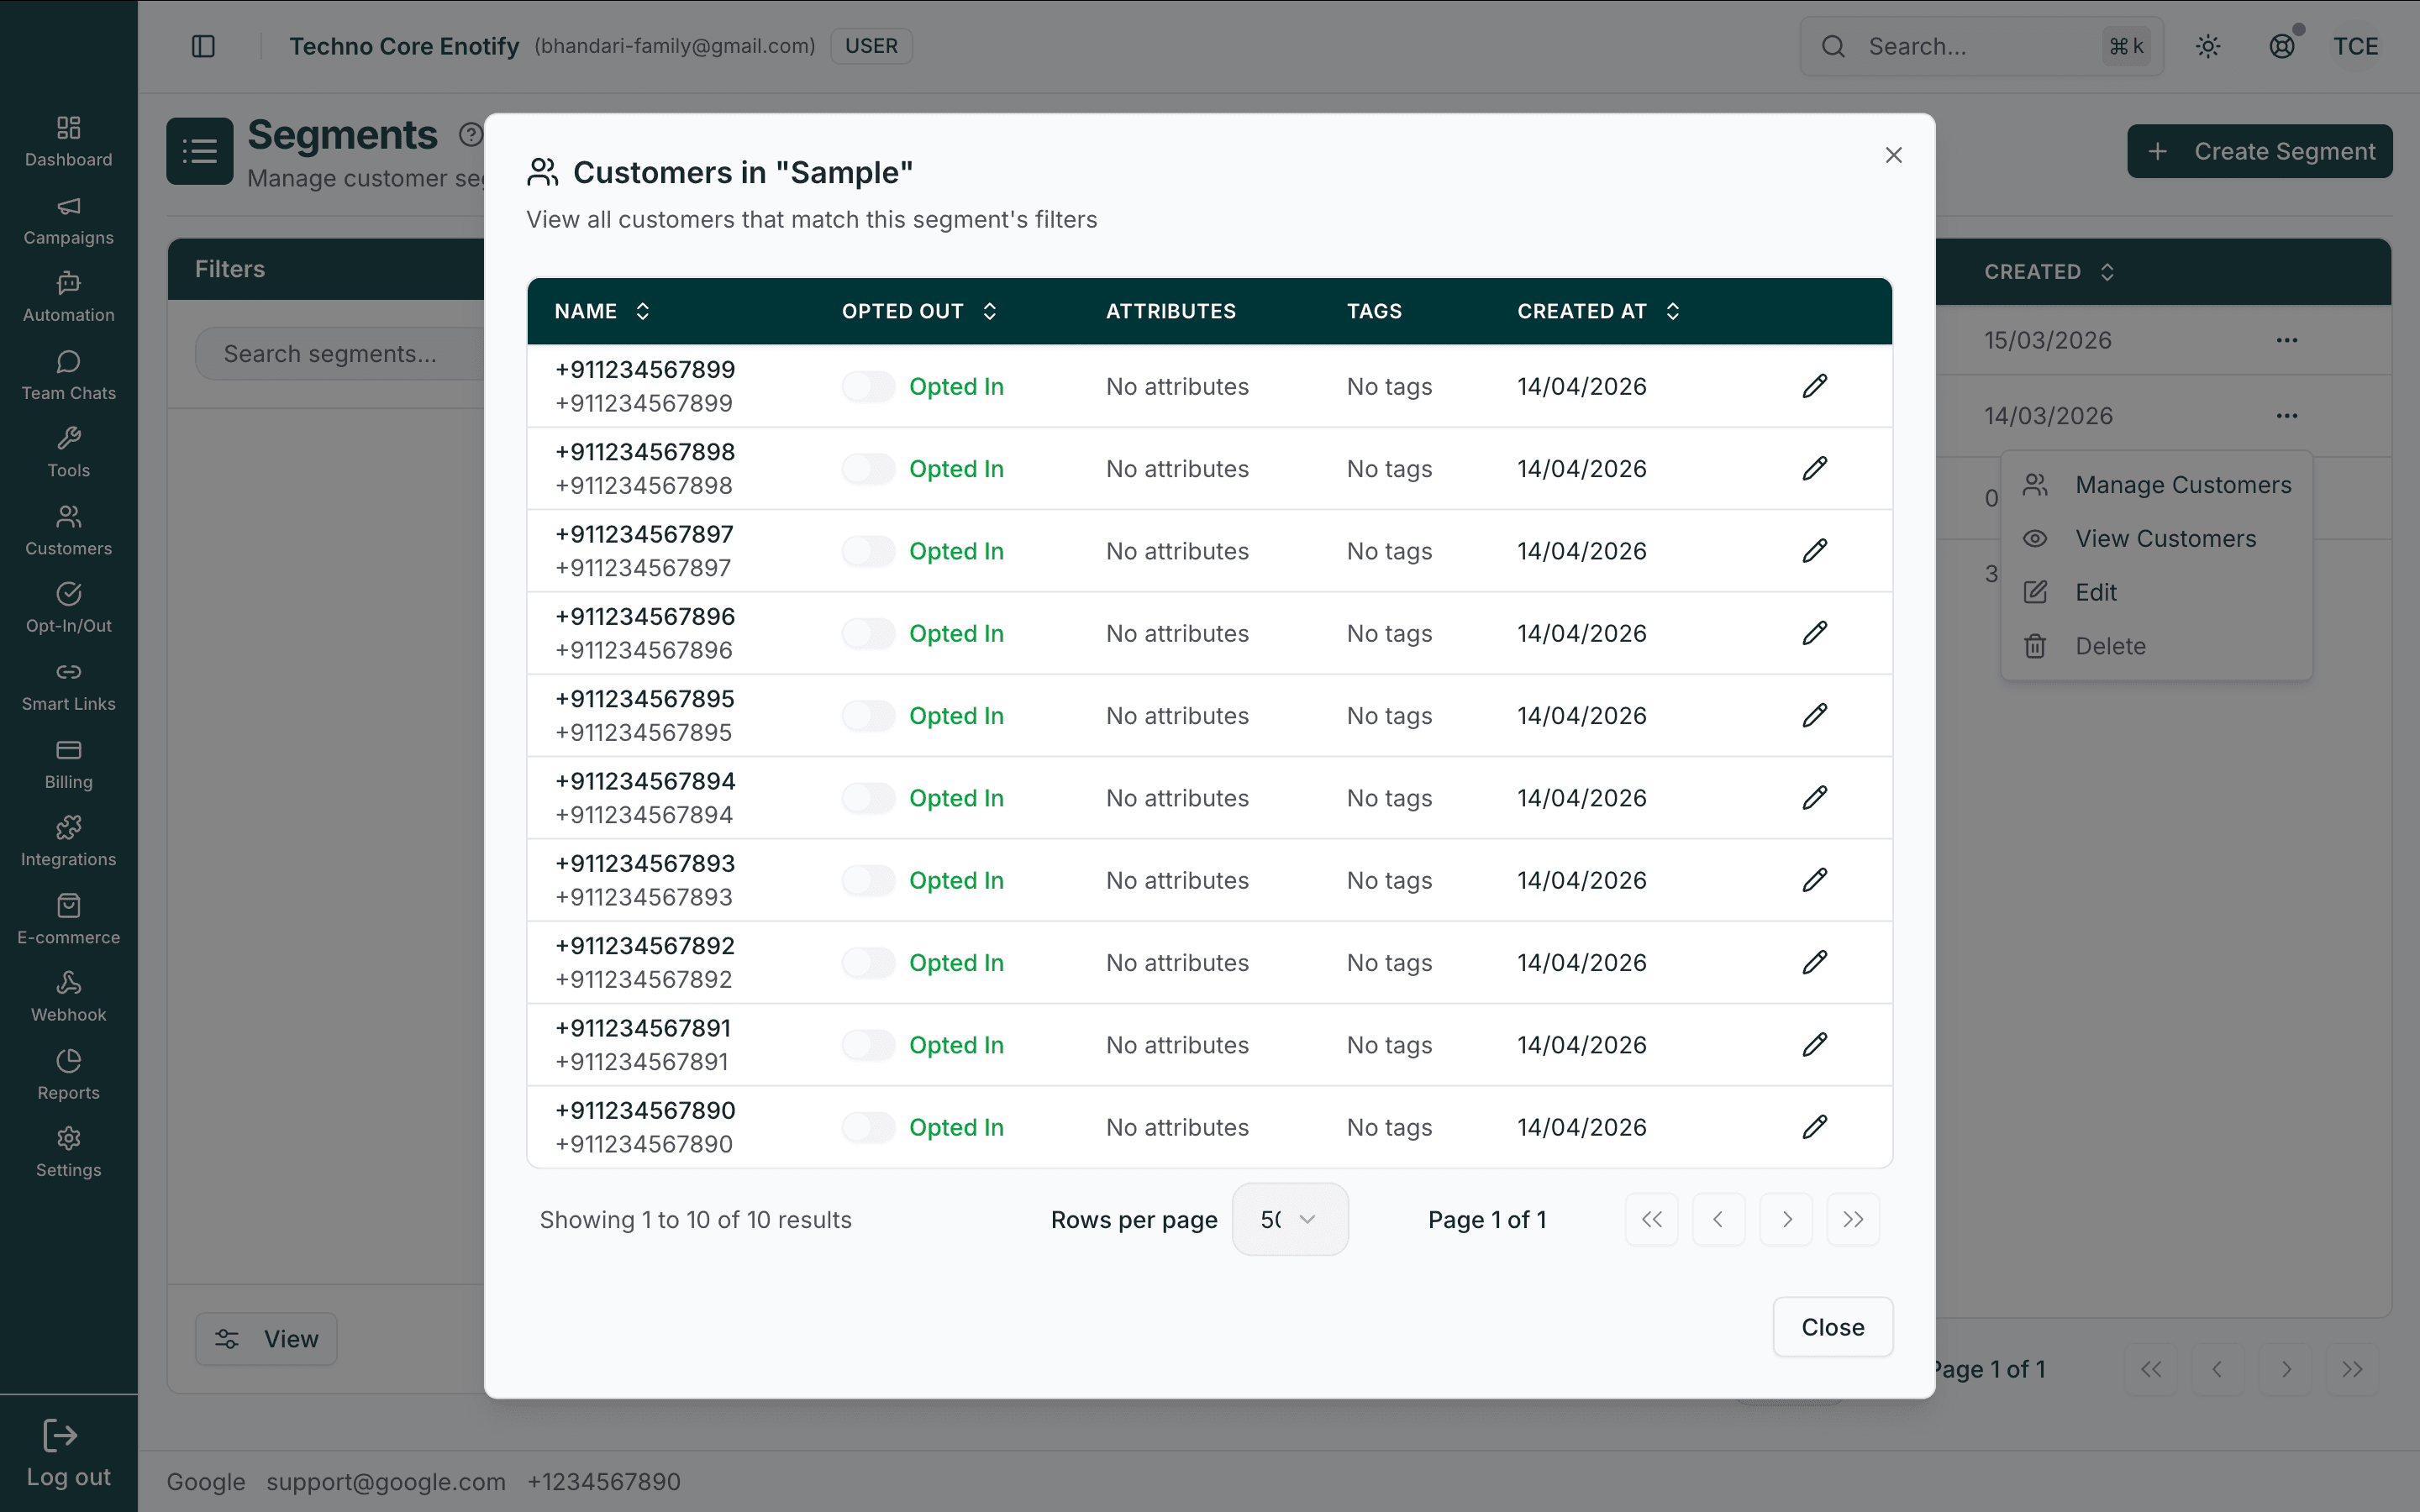Go to first page in dialog pagination

[1652, 1219]
